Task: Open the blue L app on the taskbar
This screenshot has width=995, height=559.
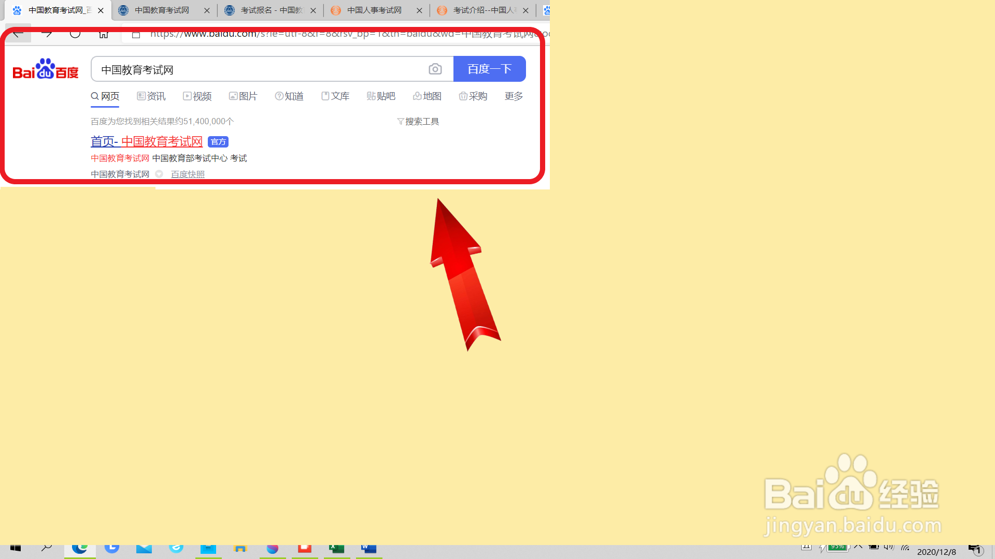Action: click(112, 548)
